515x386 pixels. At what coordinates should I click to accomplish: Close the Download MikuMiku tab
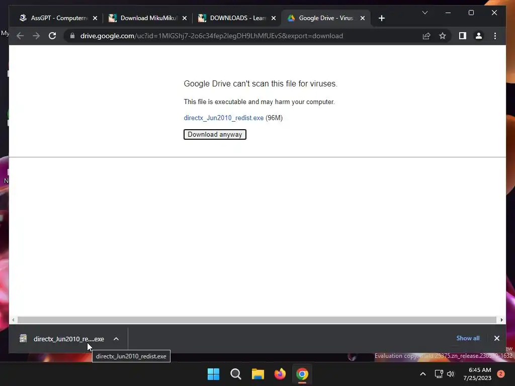coord(185,18)
